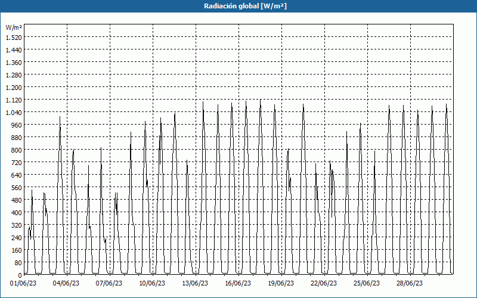The width and height of the screenshot is (477, 298).
Task: Select the 160 y-axis value
Action: point(17,250)
